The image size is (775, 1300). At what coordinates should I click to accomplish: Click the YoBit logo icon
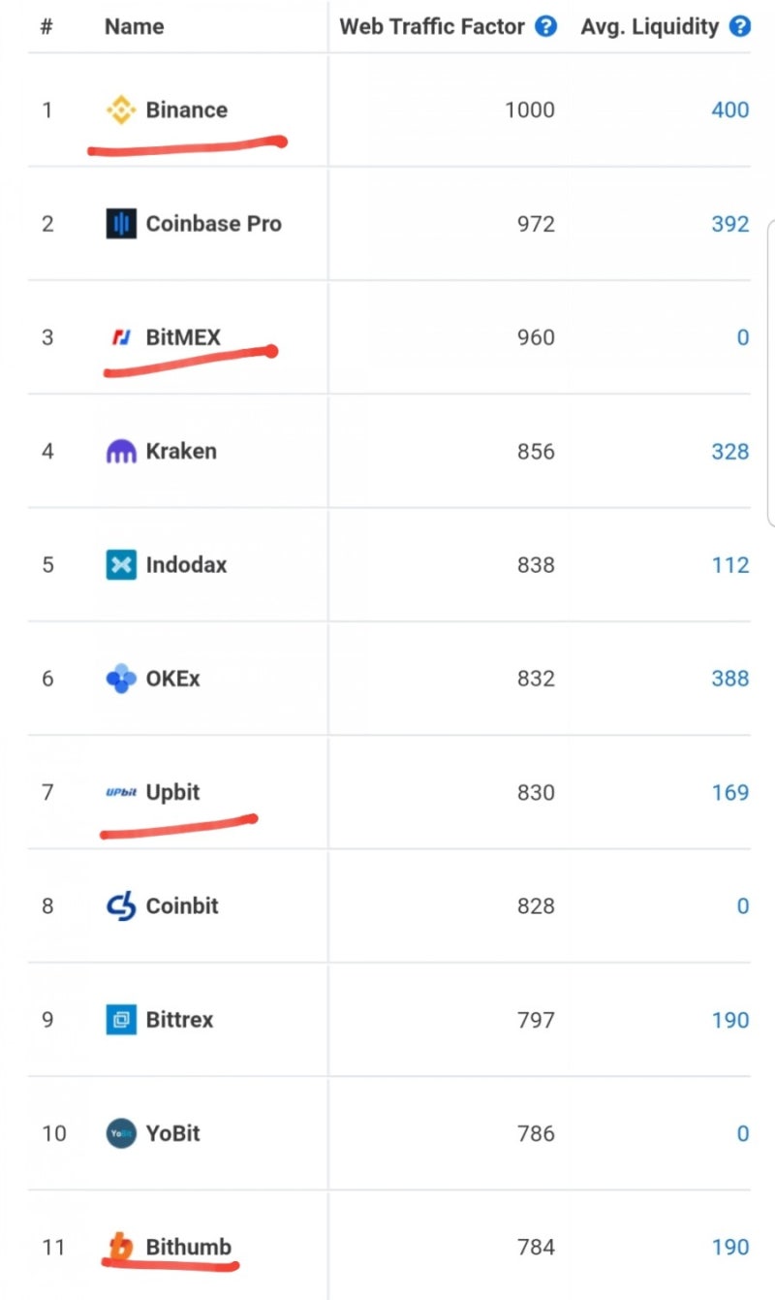pos(120,1133)
